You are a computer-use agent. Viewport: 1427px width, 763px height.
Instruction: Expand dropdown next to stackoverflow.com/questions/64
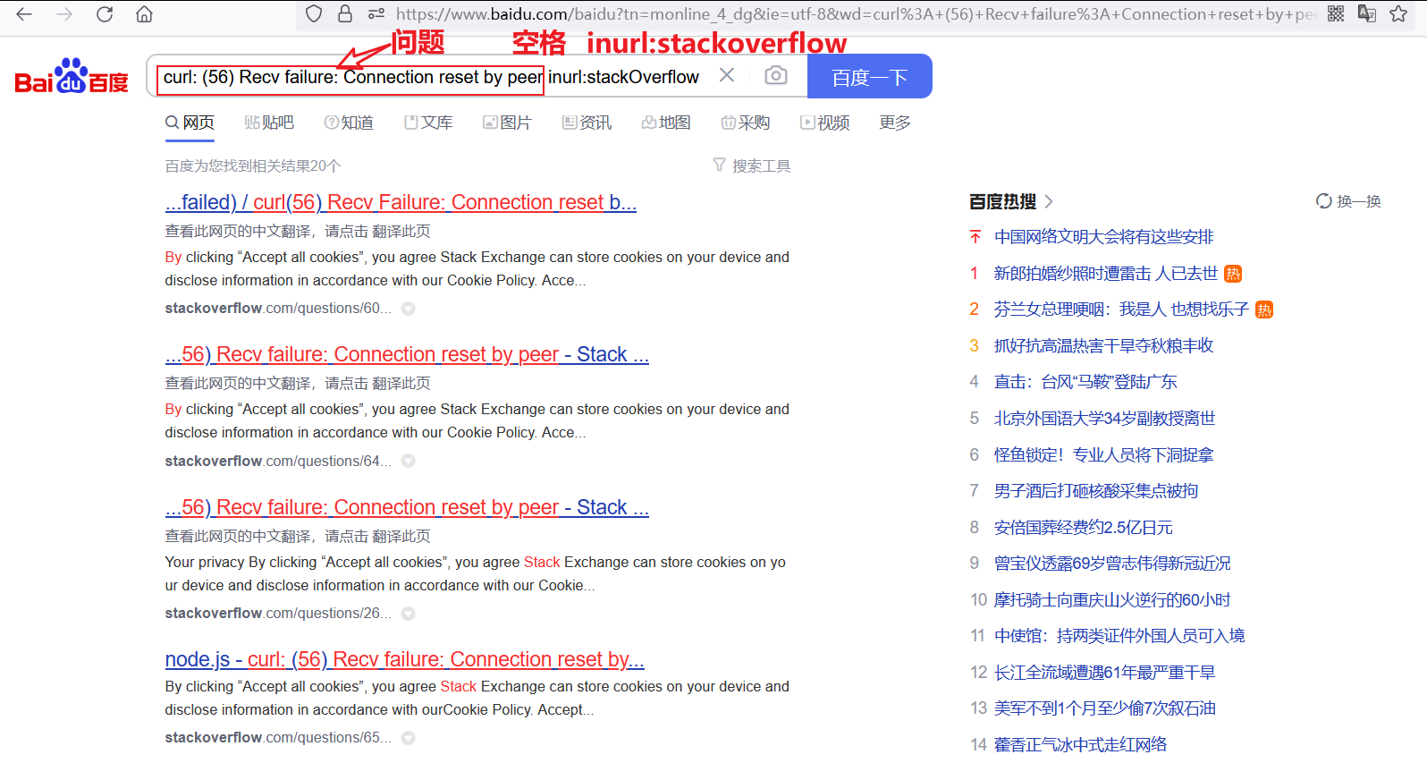point(408,462)
